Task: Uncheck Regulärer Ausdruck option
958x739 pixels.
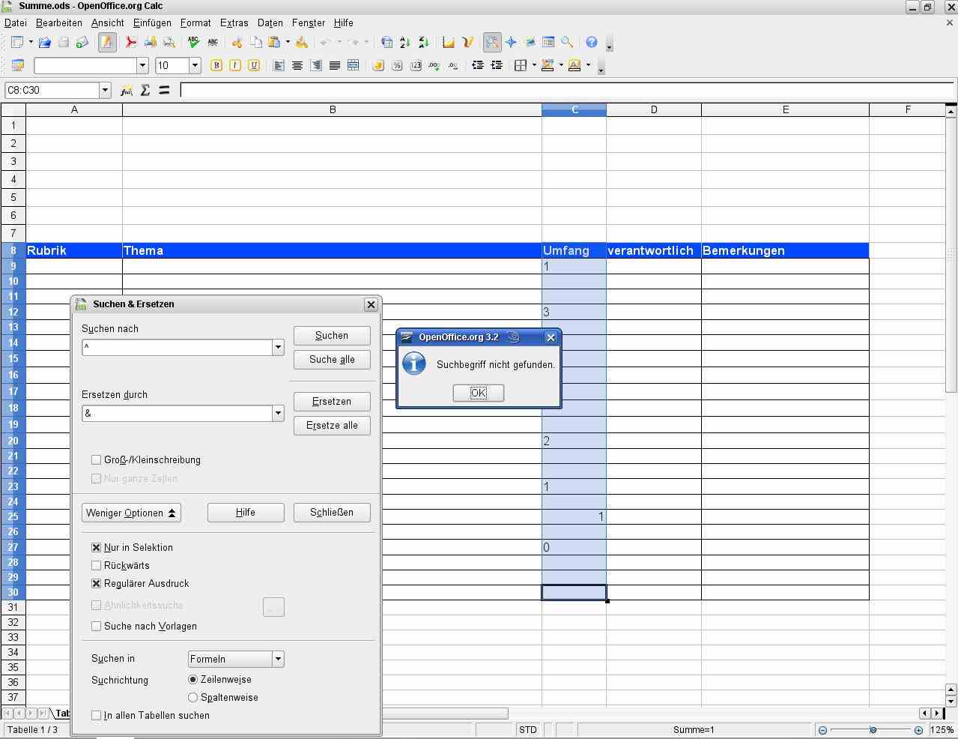Action: (96, 583)
